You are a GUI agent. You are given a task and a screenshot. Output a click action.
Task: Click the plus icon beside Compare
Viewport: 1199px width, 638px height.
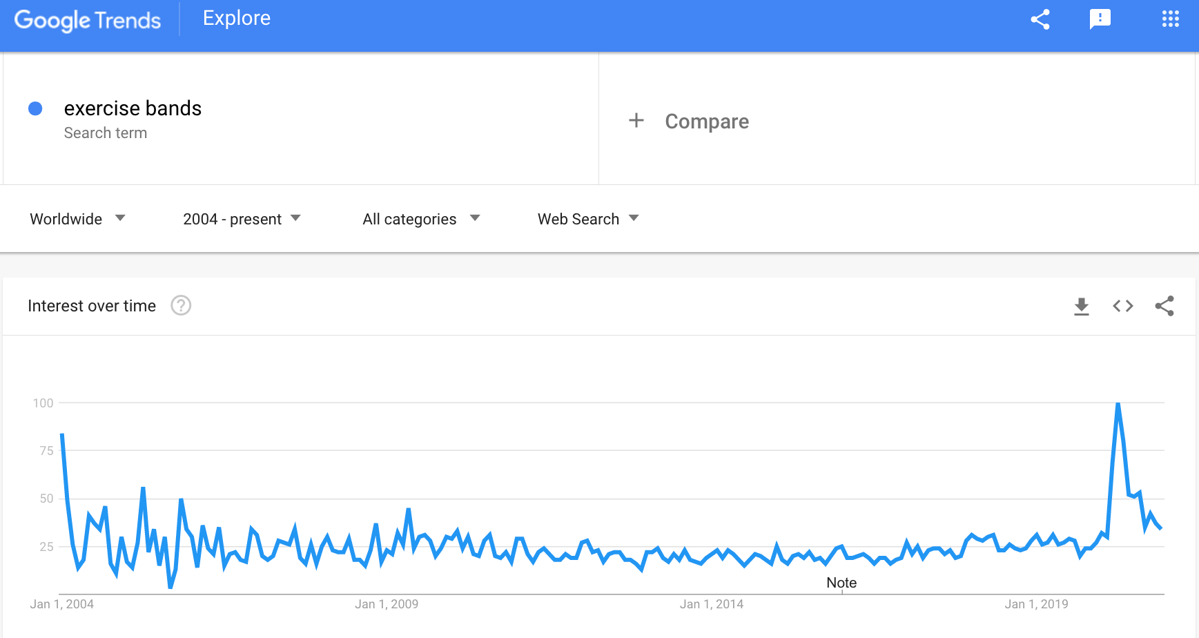point(636,121)
